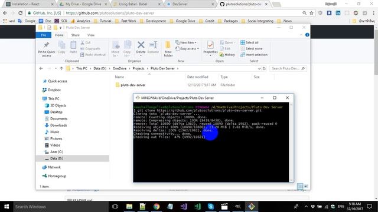Sort by the Date modified column header
Viewport: 378px width, 212px height.
tap(197, 77)
